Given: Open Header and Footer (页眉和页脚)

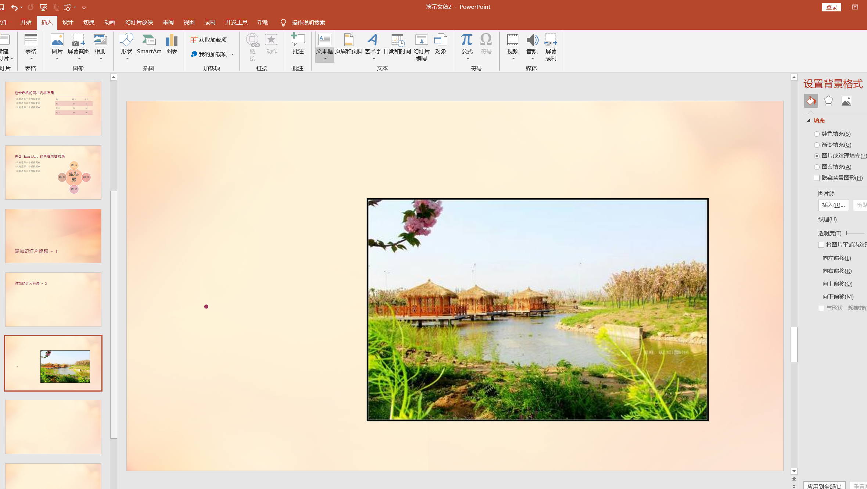Looking at the screenshot, I should (x=349, y=44).
